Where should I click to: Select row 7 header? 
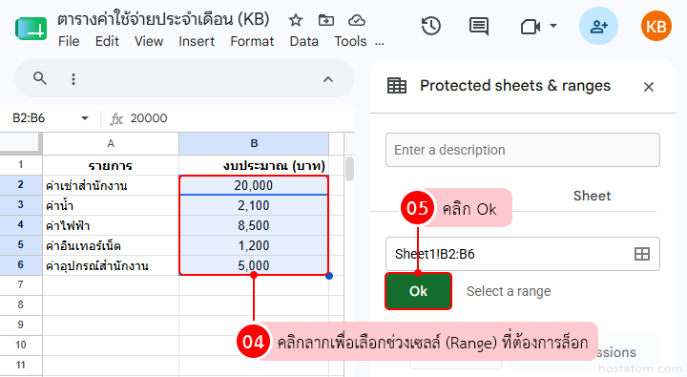coord(21,285)
